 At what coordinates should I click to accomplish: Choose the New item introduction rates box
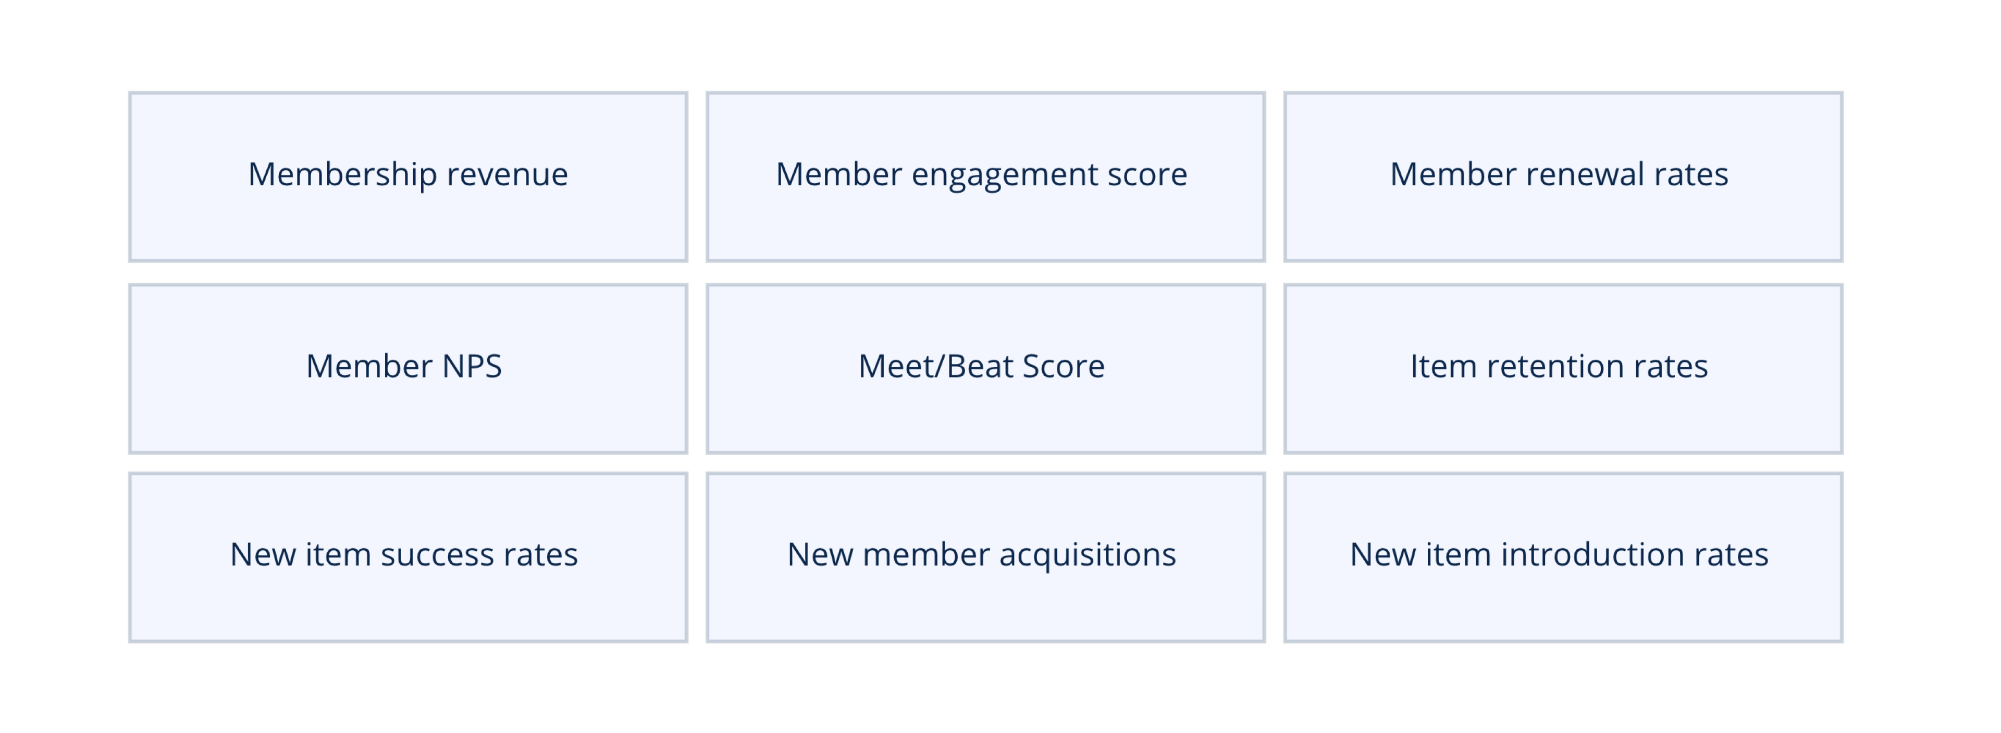point(1563,557)
